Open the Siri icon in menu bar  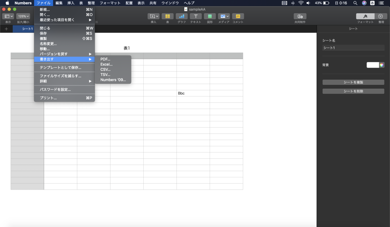pyautogui.click(x=364, y=3)
